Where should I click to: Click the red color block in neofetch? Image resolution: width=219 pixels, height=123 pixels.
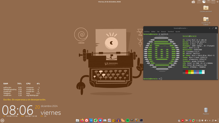(187, 72)
